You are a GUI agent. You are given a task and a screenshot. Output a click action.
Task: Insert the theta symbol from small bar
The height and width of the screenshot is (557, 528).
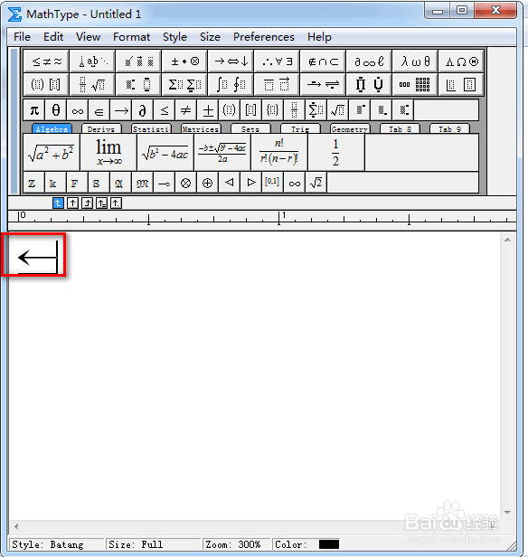[x=56, y=110]
